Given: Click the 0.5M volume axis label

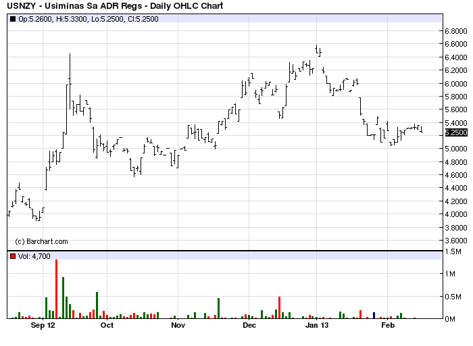Looking at the screenshot, I should click(453, 297).
